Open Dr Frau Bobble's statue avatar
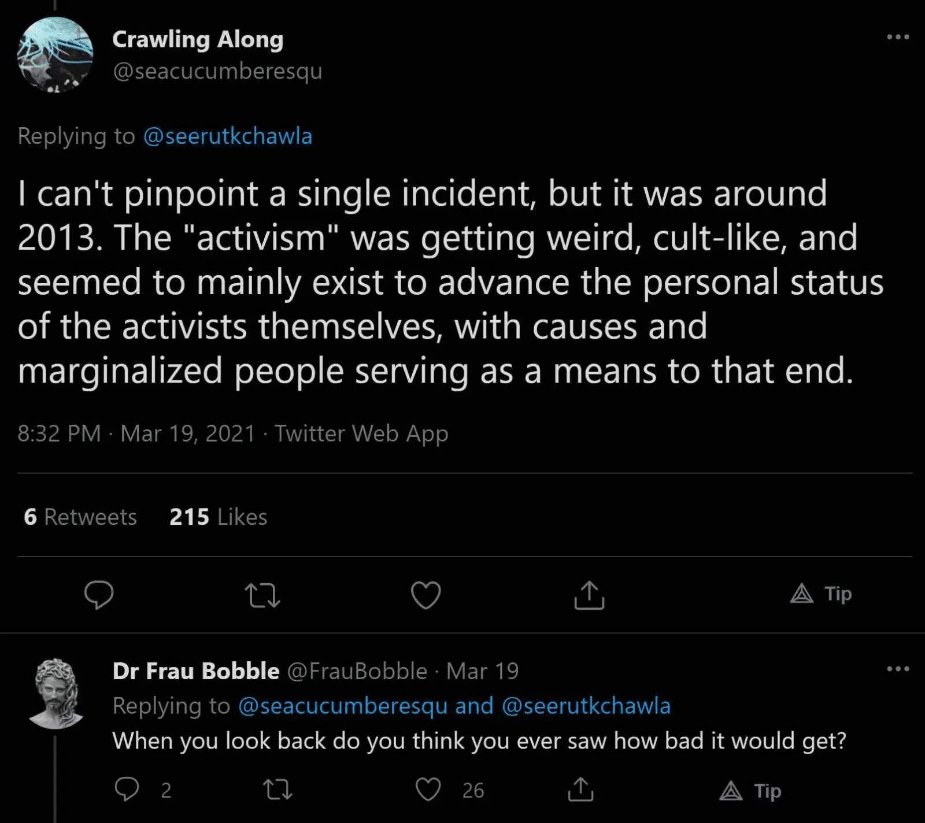 pos(55,694)
